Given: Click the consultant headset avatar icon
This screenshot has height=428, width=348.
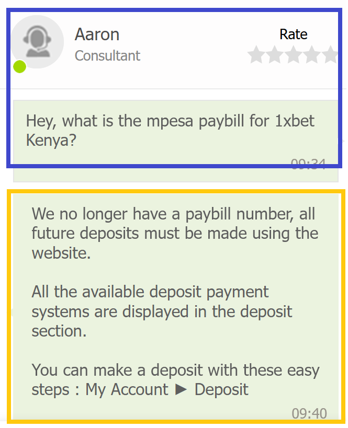Looking at the screenshot, I should pos(38,41).
